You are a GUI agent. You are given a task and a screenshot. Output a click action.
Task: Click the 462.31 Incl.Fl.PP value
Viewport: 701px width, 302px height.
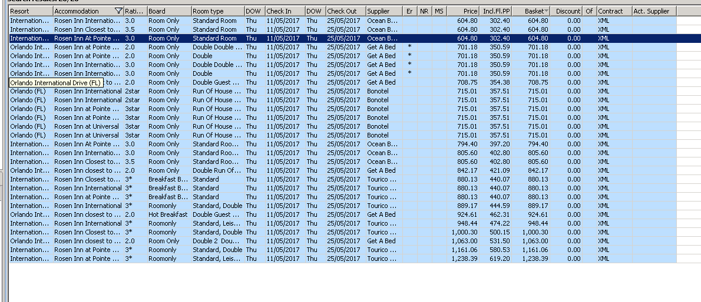[x=500, y=214]
